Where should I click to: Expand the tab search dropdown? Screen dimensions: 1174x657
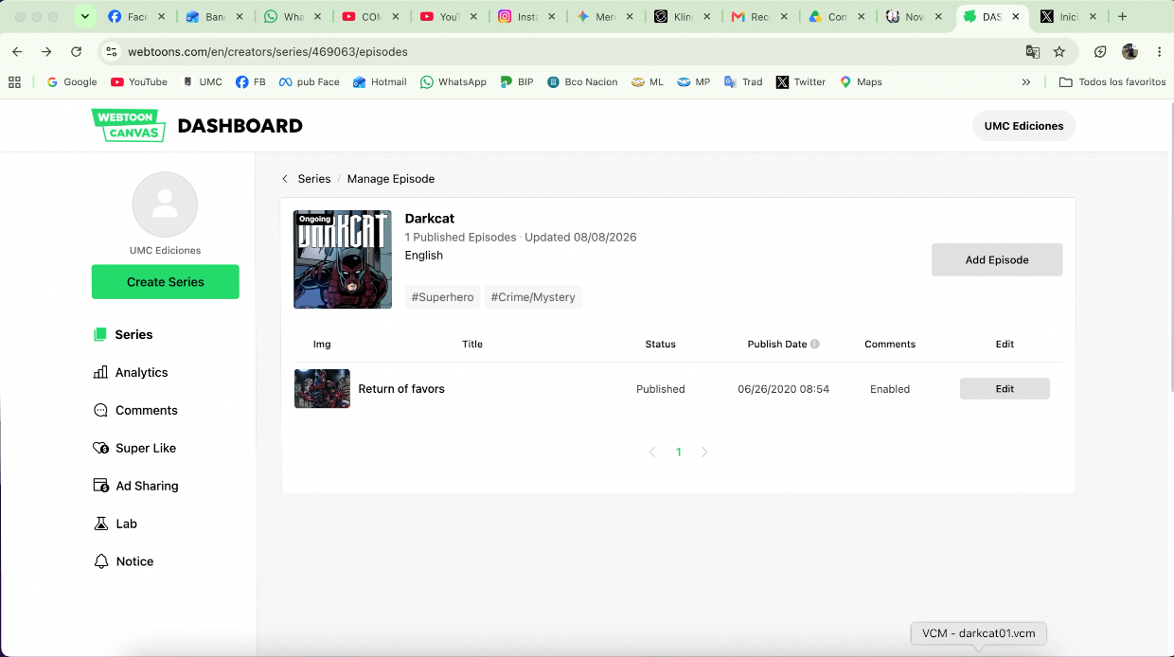pyautogui.click(x=85, y=17)
